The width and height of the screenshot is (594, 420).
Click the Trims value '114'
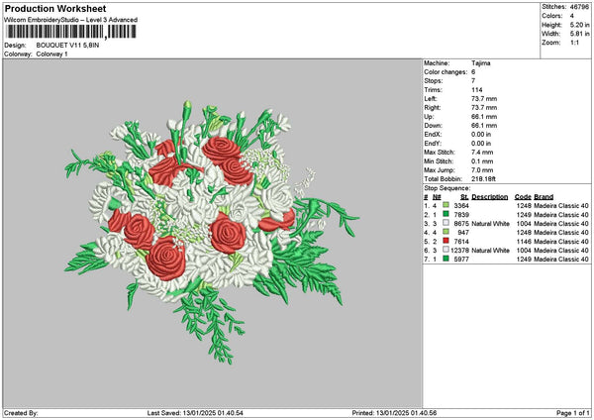click(x=477, y=90)
